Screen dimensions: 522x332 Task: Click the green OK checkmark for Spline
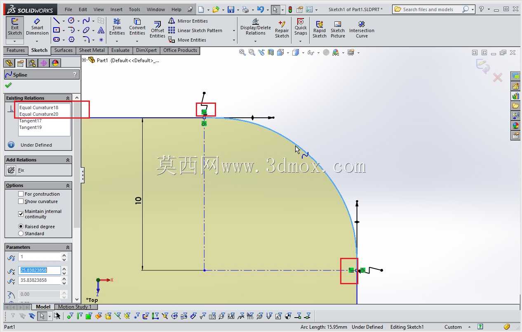pos(8,85)
